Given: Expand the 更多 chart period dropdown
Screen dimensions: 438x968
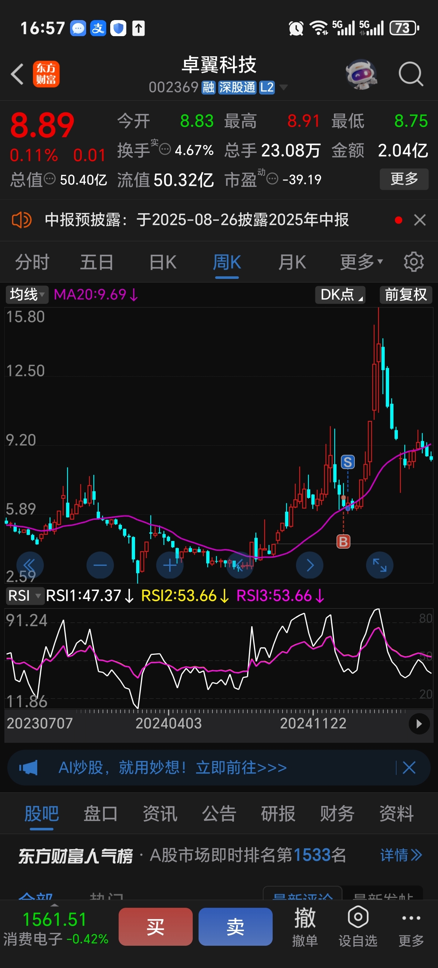Looking at the screenshot, I should (x=361, y=262).
